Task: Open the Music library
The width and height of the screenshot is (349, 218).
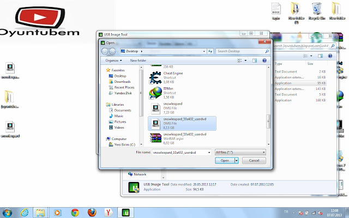Action: (x=118, y=116)
